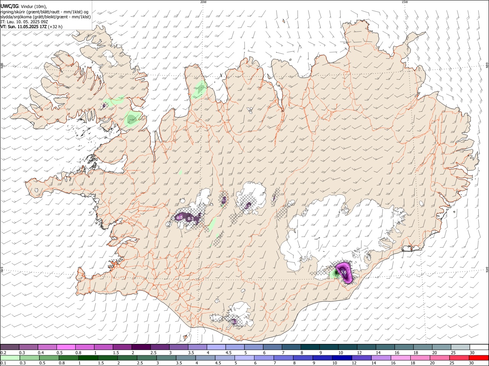Click the valid time 'VT: Sun. 11.05.2025 17Z (+32 h)'
The width and height of the screenshot is (489, 366).
point(31,27)
